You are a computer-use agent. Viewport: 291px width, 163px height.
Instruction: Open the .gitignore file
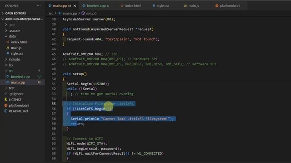click(16, 94)
